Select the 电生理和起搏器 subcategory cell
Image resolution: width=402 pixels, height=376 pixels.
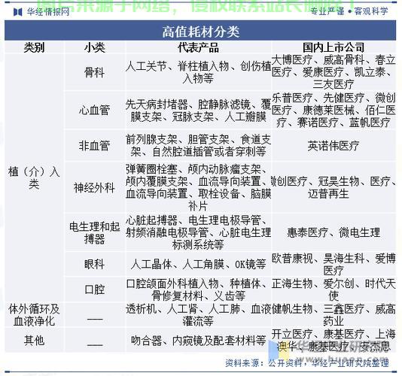click(95, 232)
